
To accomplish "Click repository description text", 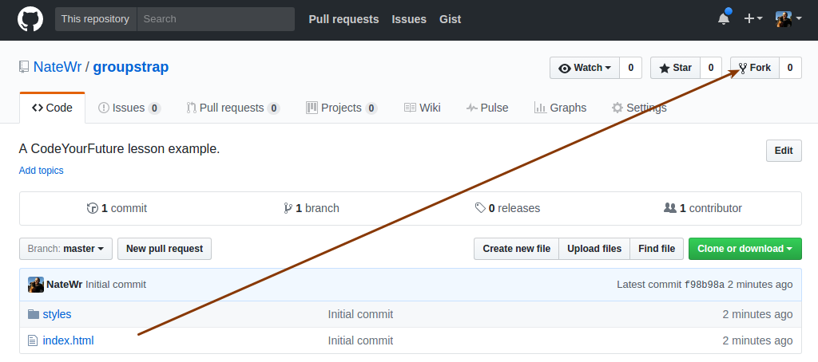I will pos(120,149).
